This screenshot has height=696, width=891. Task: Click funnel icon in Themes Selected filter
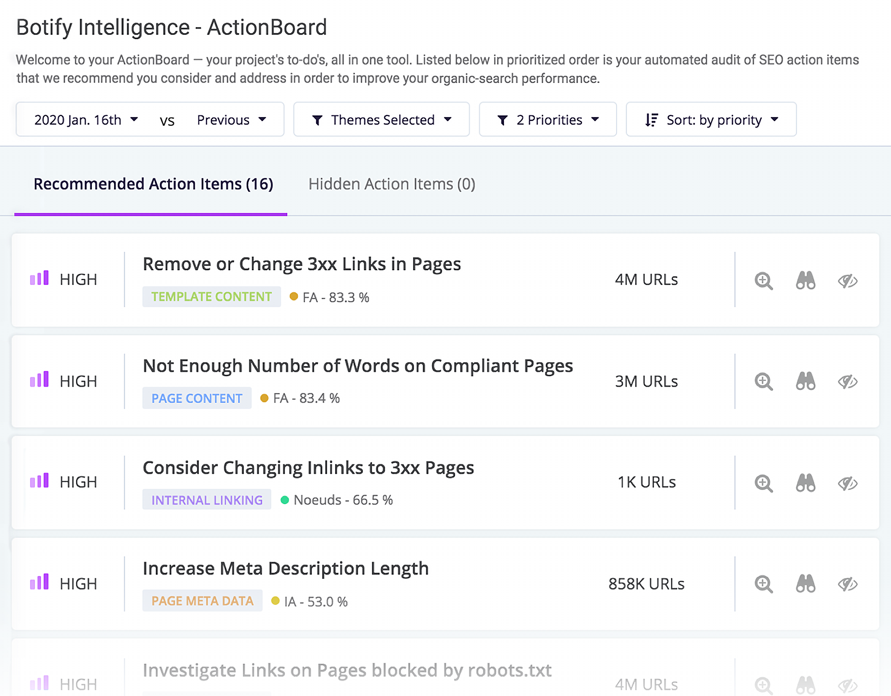318,120
